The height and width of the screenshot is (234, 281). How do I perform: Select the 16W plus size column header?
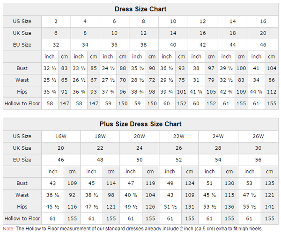click(x=61, y=137)
